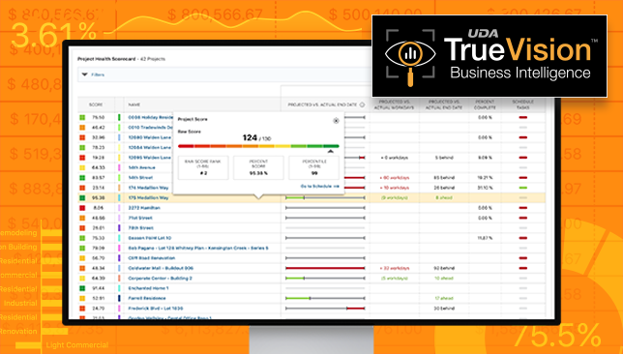Click the Raw Score Rank box showing # 2
The image size is (623, 354).
[x=203, y=167]
